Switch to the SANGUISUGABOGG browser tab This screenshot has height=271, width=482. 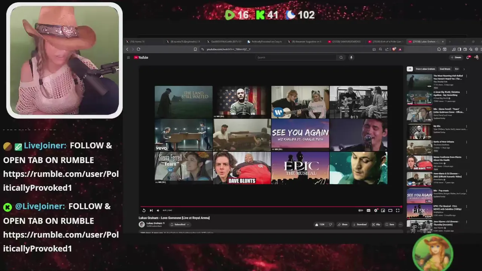tap(345, 42)
